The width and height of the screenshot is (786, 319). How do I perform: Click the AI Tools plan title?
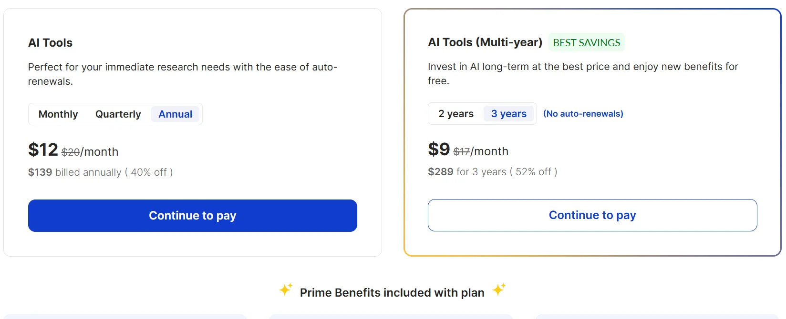(x=51, y=43)
